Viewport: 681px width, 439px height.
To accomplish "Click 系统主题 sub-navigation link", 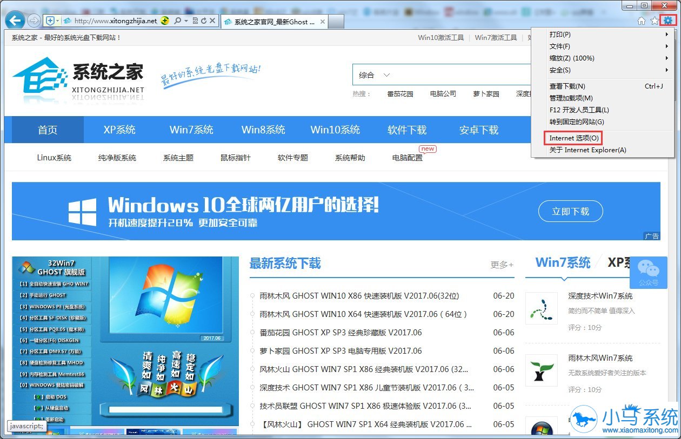I will point(178,158).
